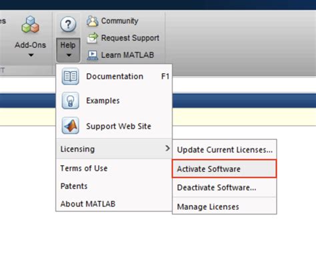Open Manage Licenses
The height and width of the screenshot is (253, 316).
[225, 206]
